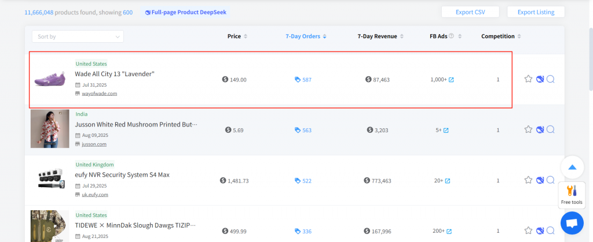Screen dimensions: 593x242
Task: Open the Free tools widget
Action: click(572, 195)
